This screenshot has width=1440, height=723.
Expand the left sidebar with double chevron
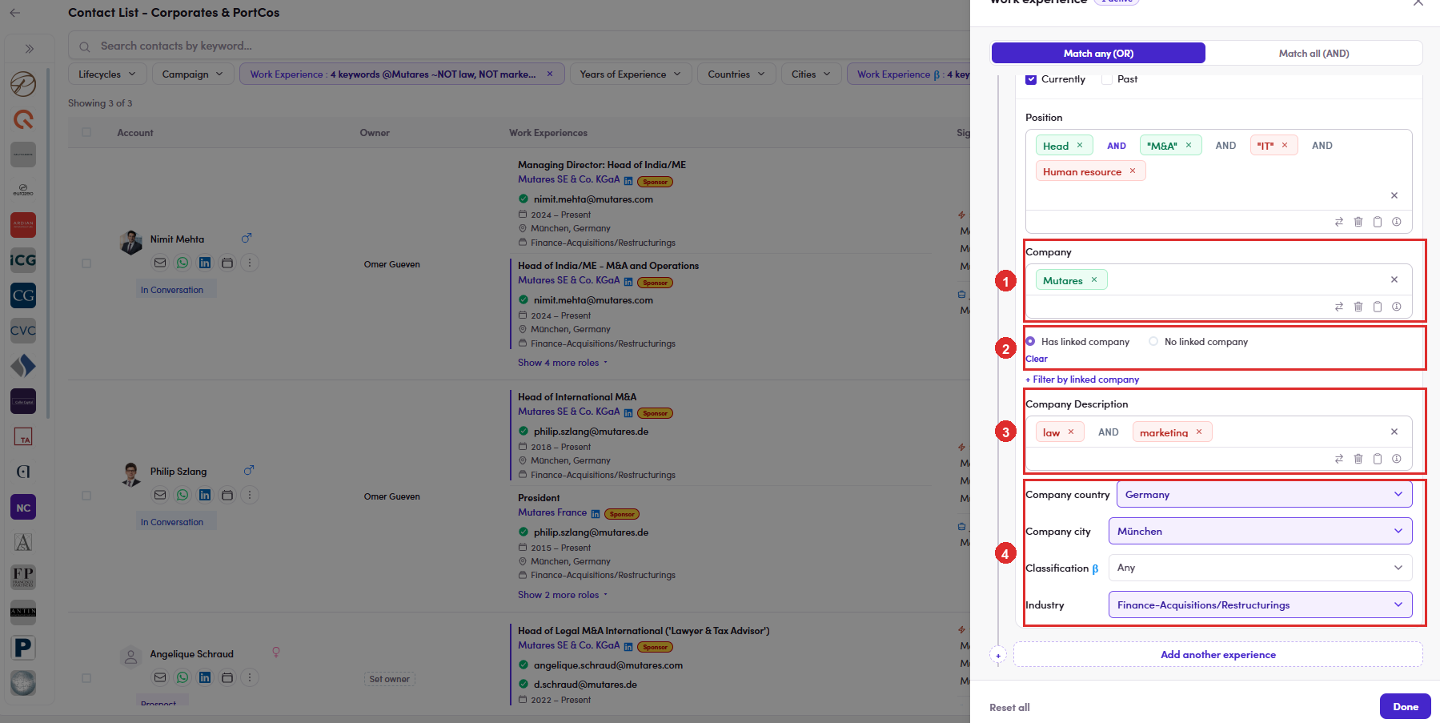coord(30,49)
